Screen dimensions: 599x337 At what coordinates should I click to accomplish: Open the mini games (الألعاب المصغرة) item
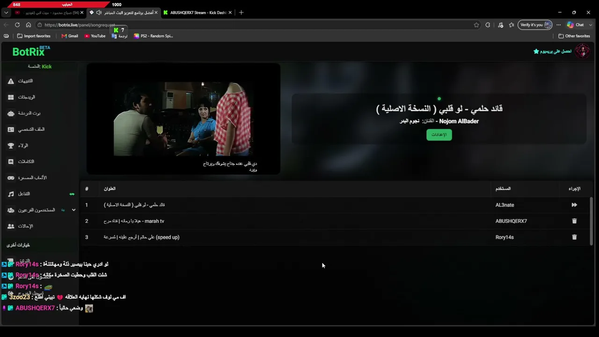pyautogui.click(x=27, y=178)
